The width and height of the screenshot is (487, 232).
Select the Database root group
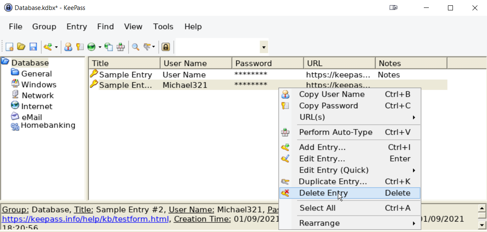coord(30,63)
